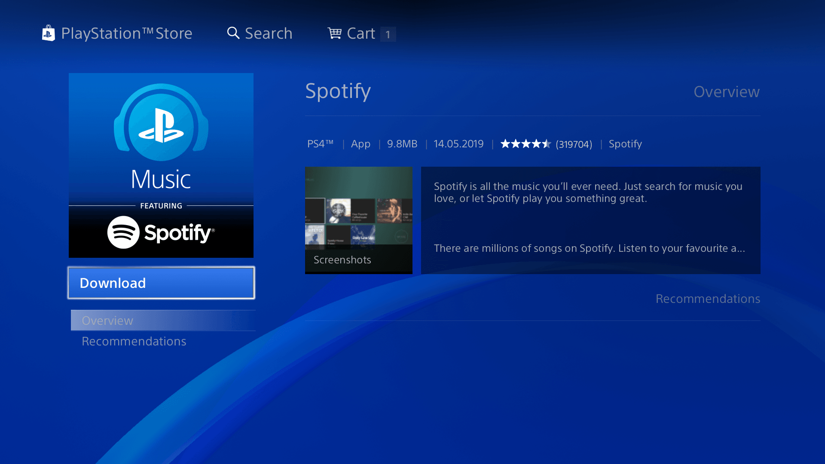
Task: Click the PlayStation headphones logo on cover
Action: tap(161, 122)
